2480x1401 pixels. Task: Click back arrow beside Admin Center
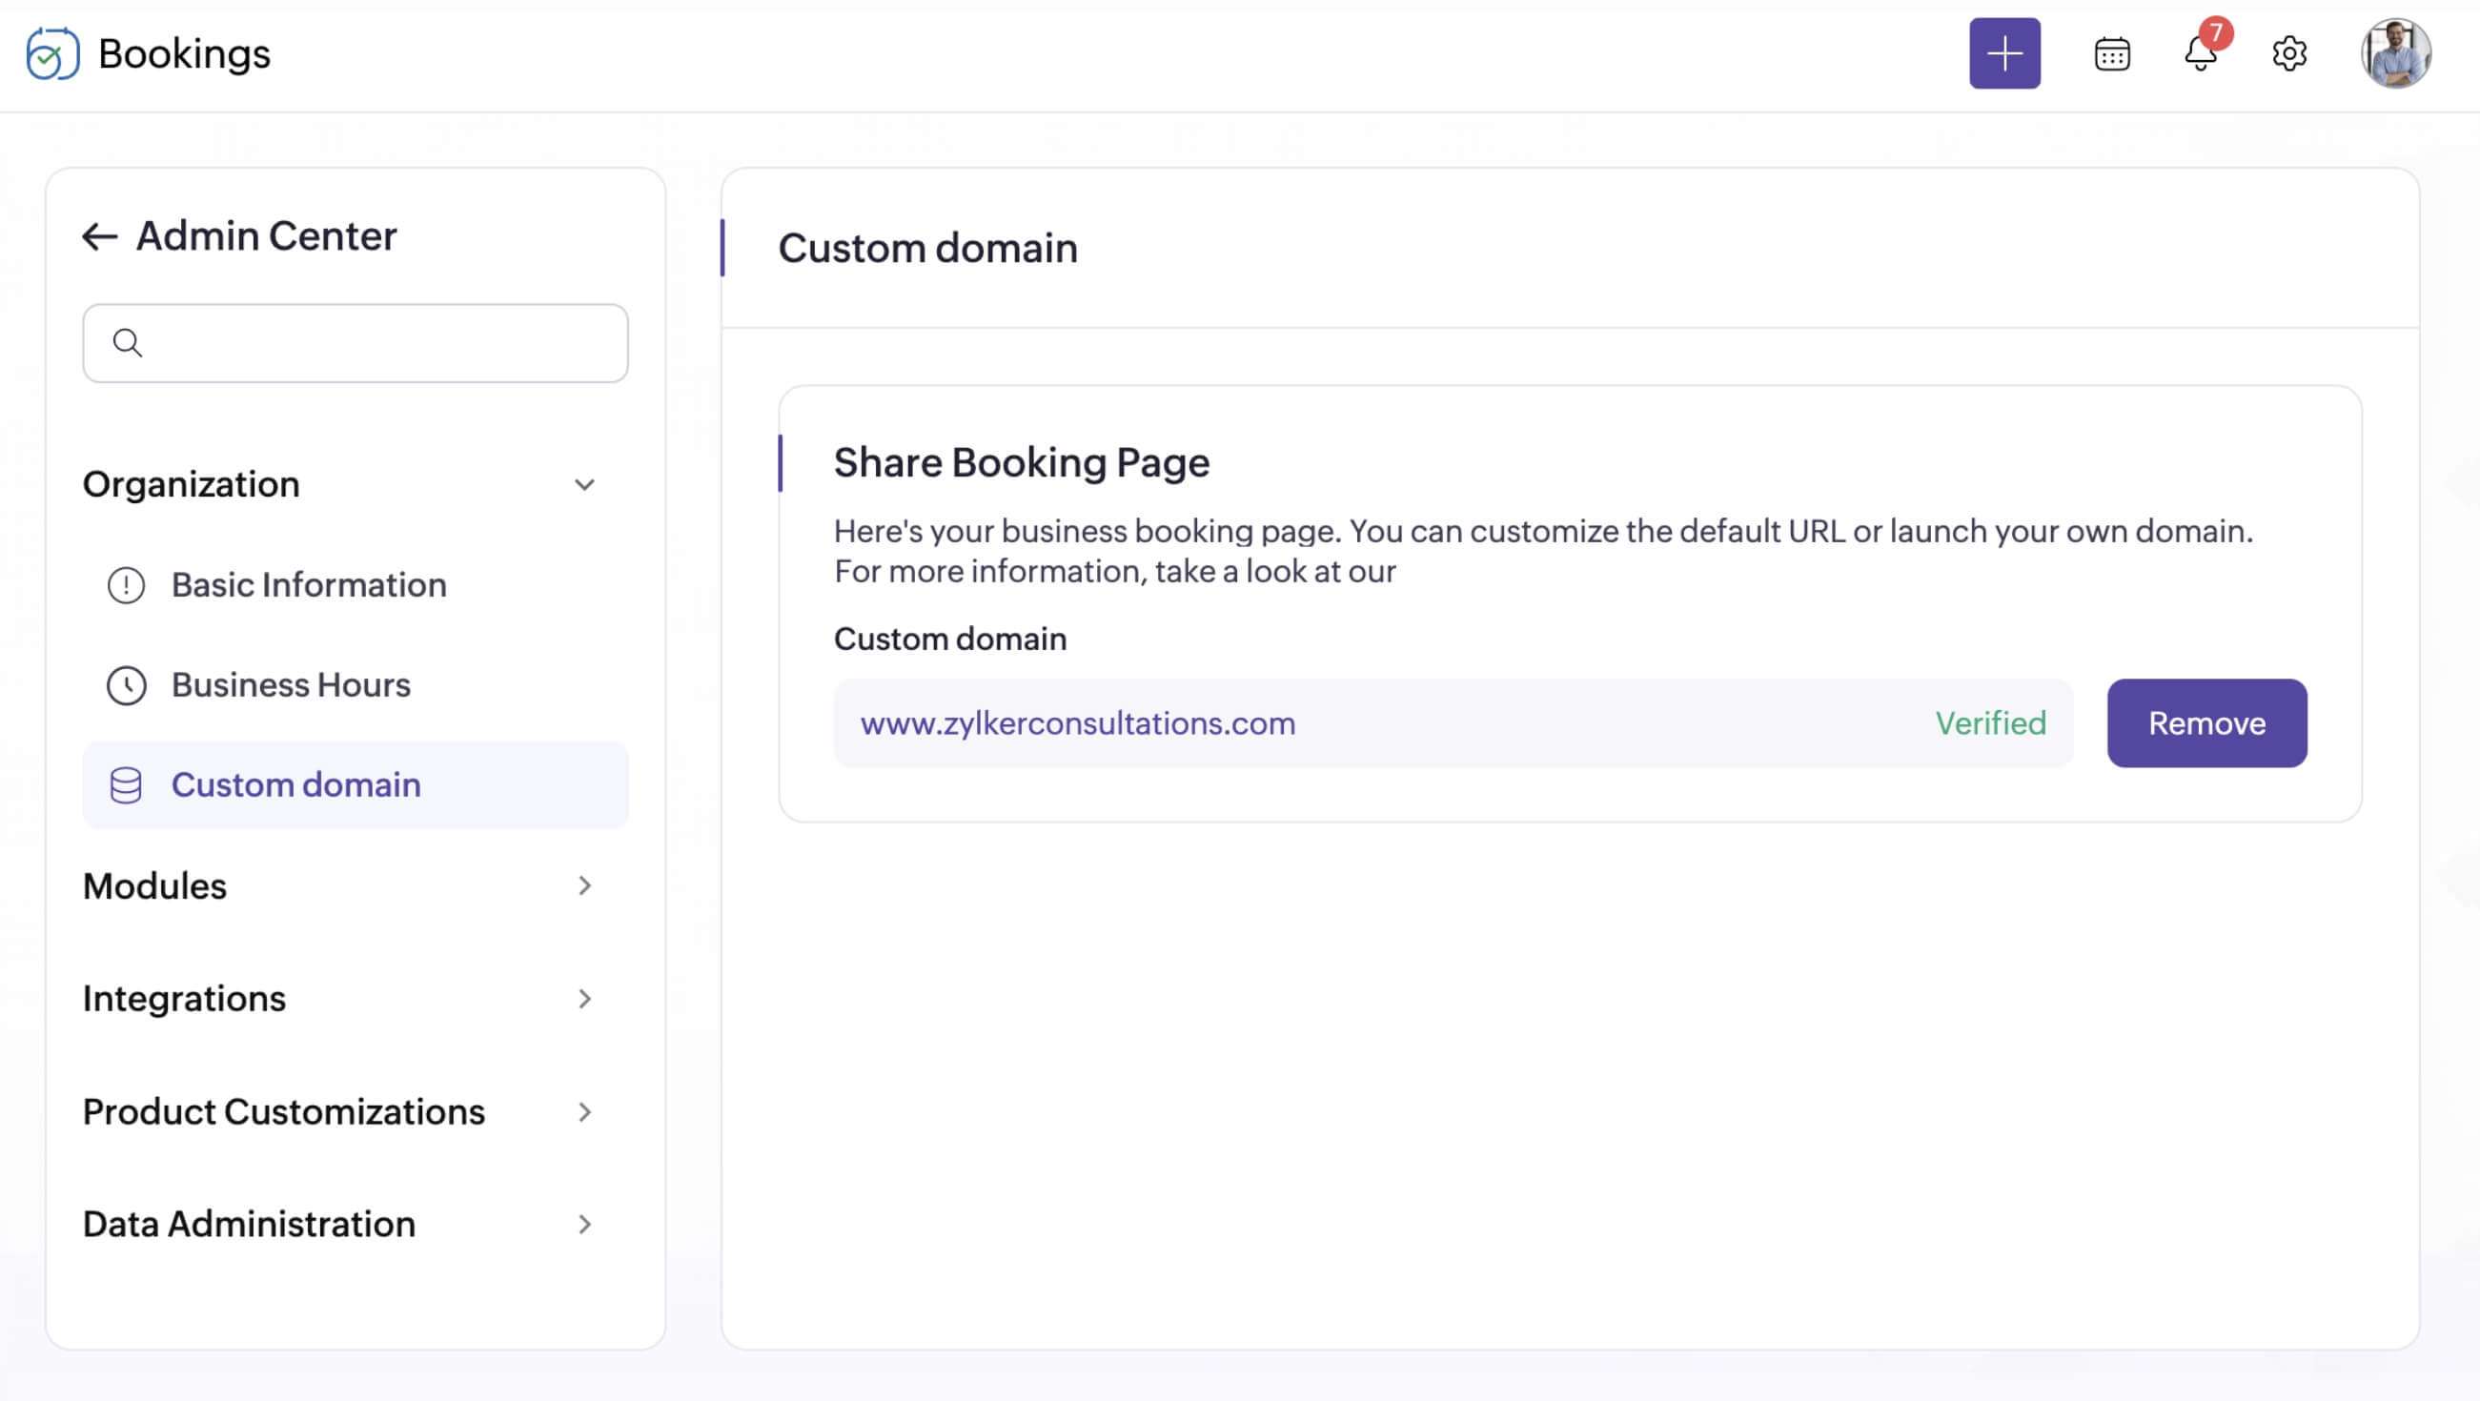tap(99, 236)
